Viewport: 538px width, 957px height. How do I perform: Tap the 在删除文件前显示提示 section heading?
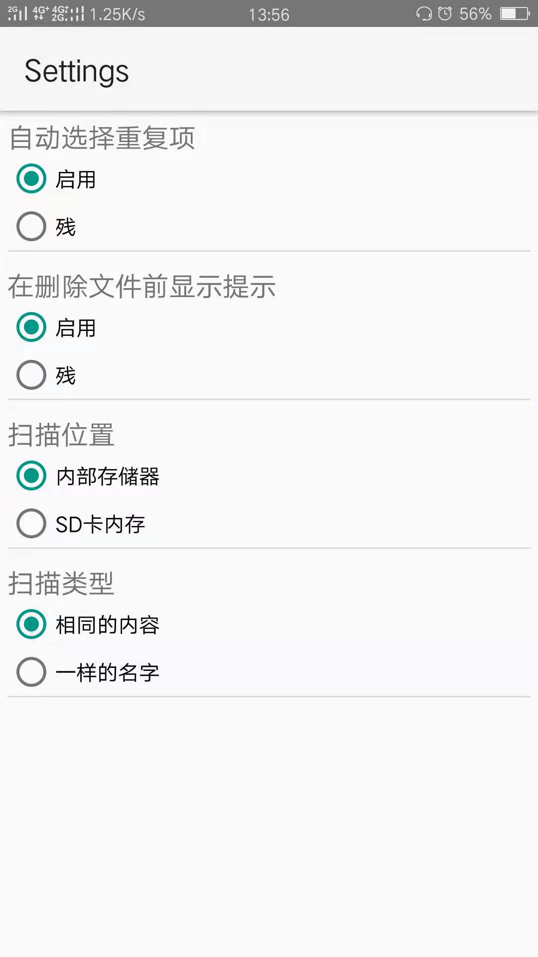pyautogui.click(x=142, y=287)
